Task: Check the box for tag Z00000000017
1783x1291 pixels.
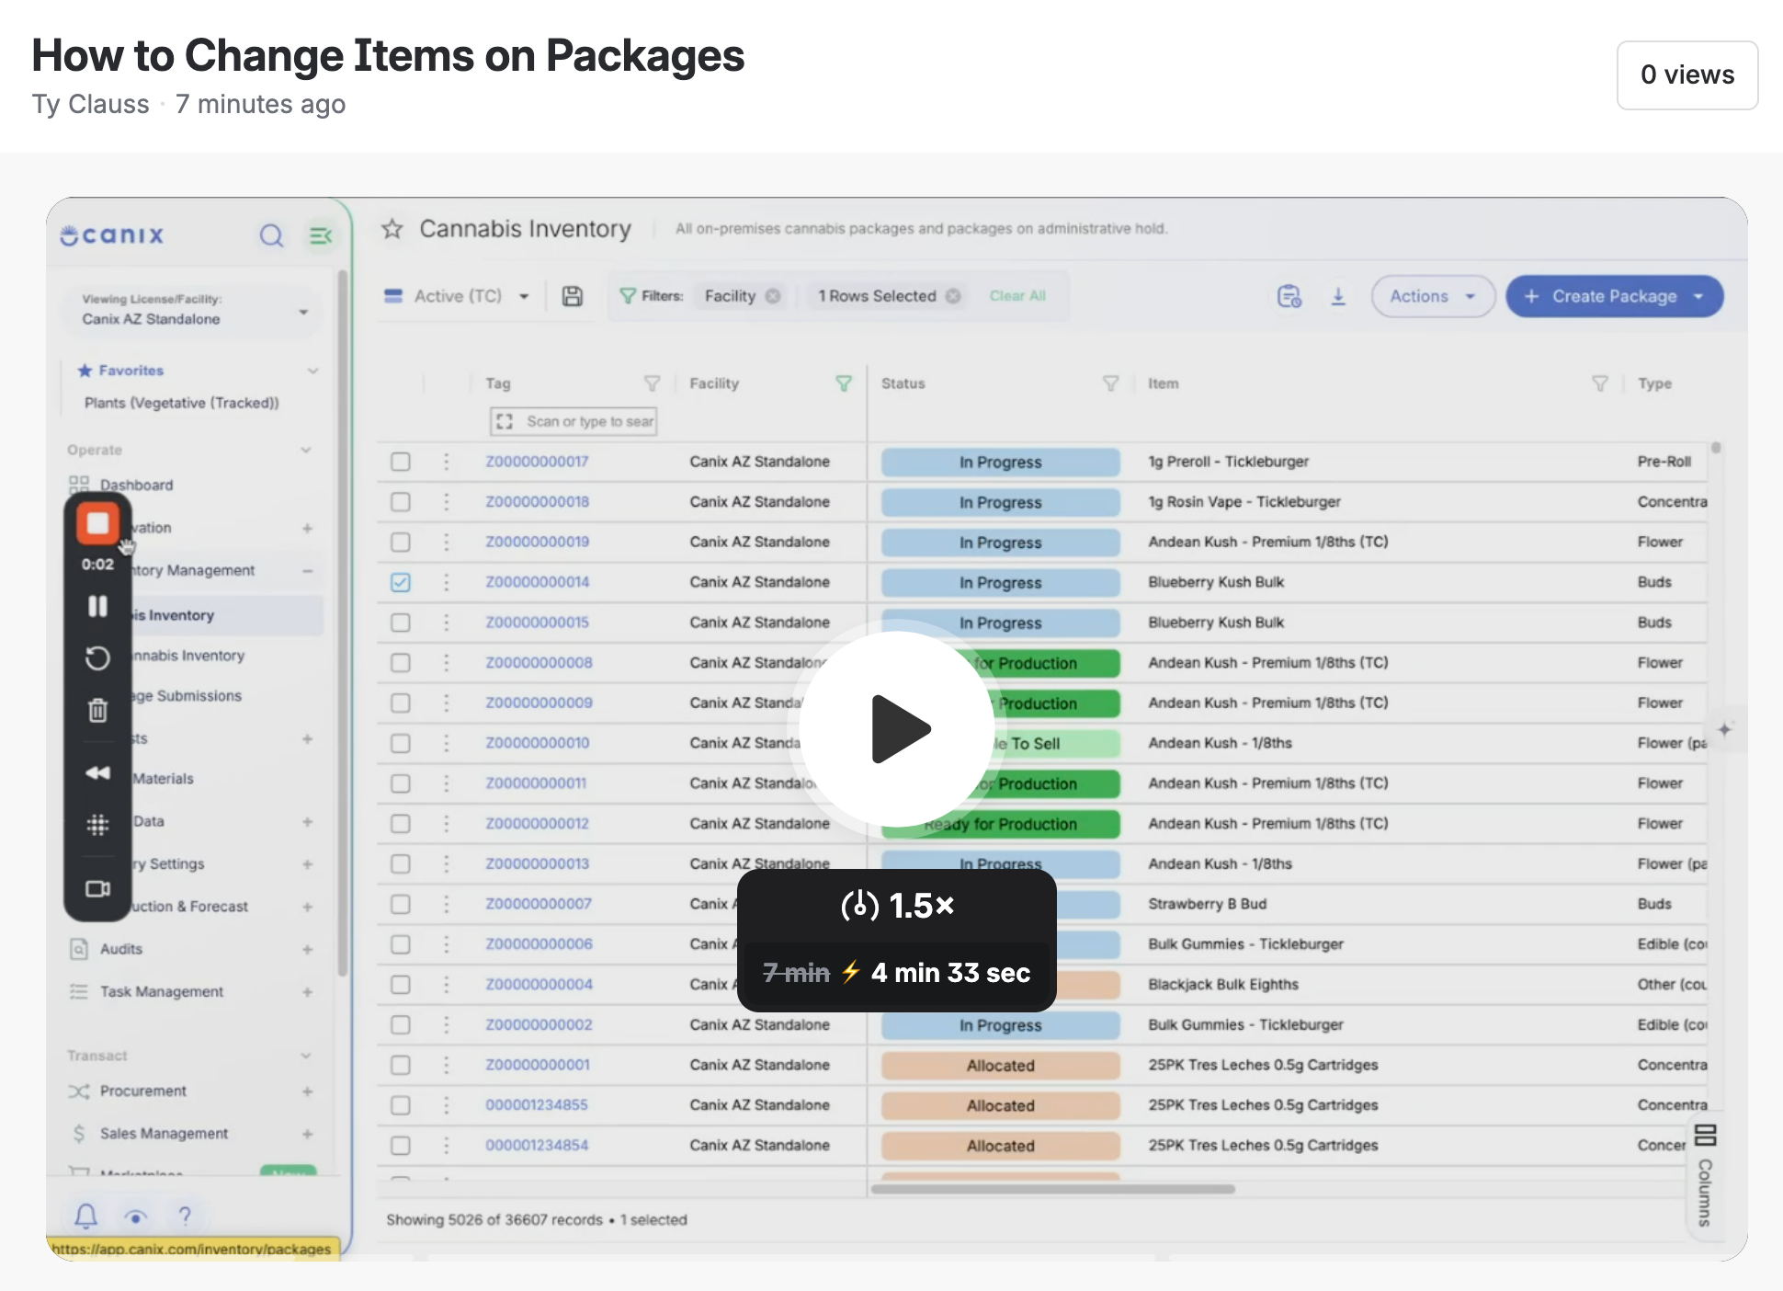Action: coord(401,462)
